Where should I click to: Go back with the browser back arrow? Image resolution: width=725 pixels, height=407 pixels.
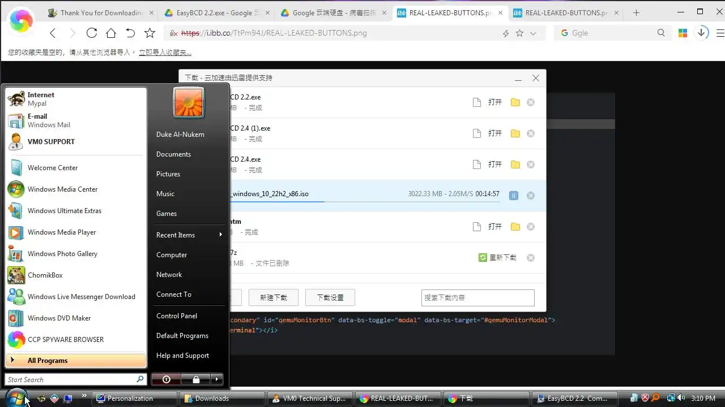pyautogui.click(x=53, y=33)
